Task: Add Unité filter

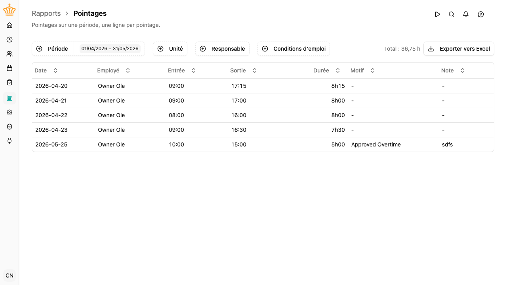Action: pos(170,49)
